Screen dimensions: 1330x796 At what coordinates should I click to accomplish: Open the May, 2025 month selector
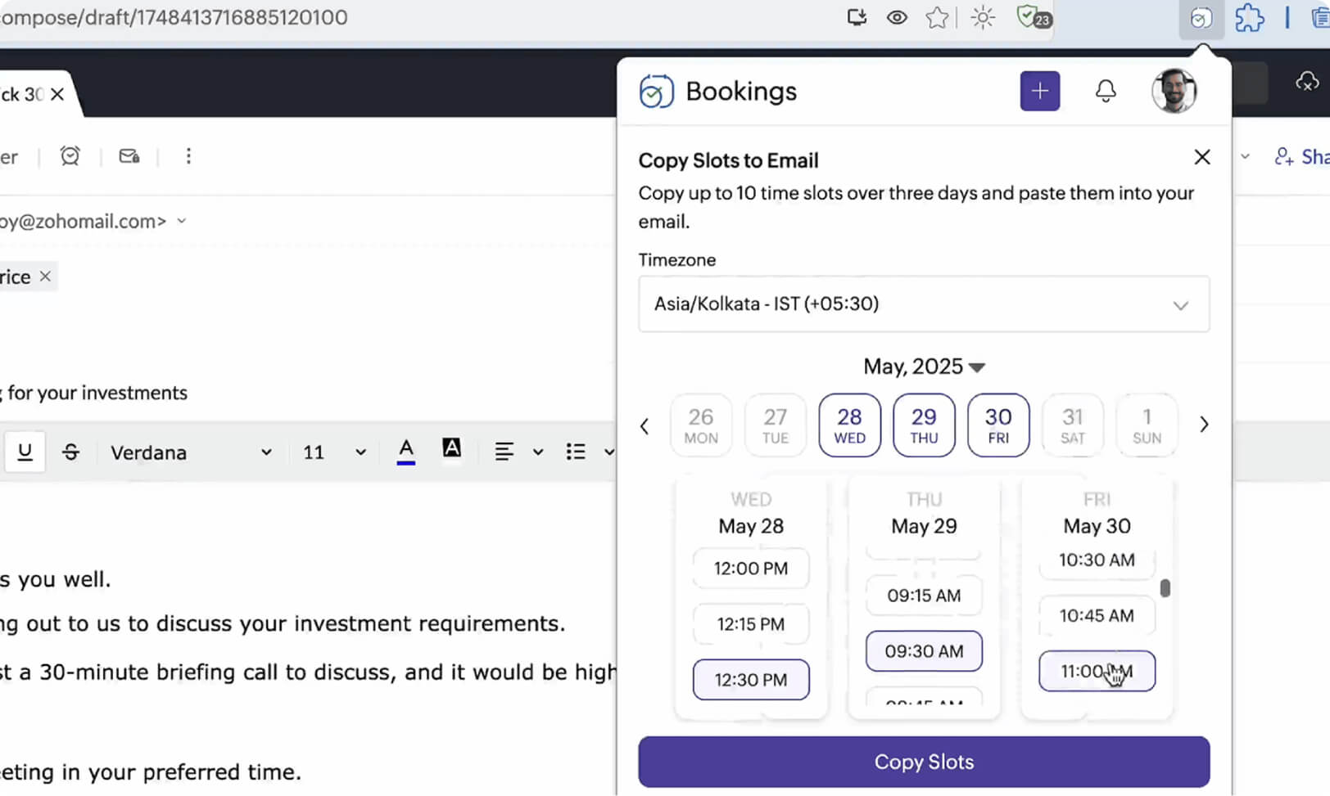[x=924, y=367]
